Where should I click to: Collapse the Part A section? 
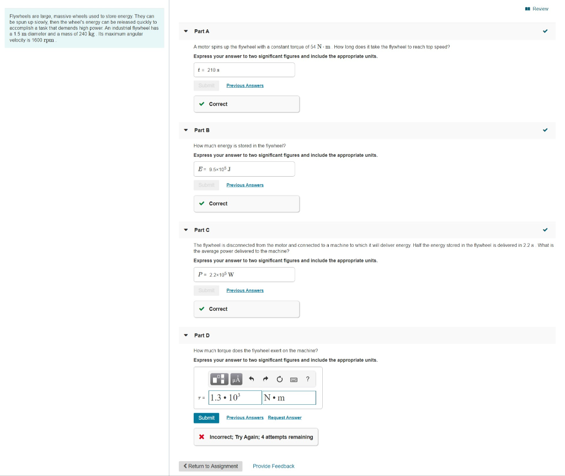click(186, 31)
